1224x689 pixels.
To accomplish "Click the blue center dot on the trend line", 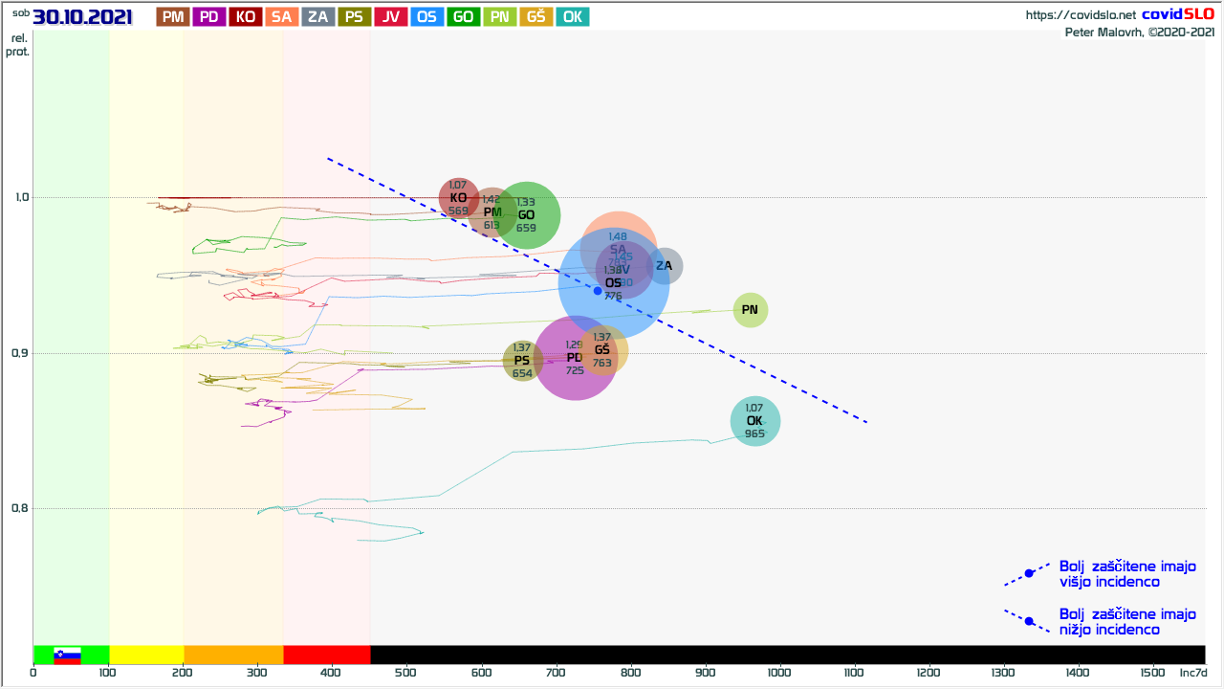I will (x=598, y=290).
